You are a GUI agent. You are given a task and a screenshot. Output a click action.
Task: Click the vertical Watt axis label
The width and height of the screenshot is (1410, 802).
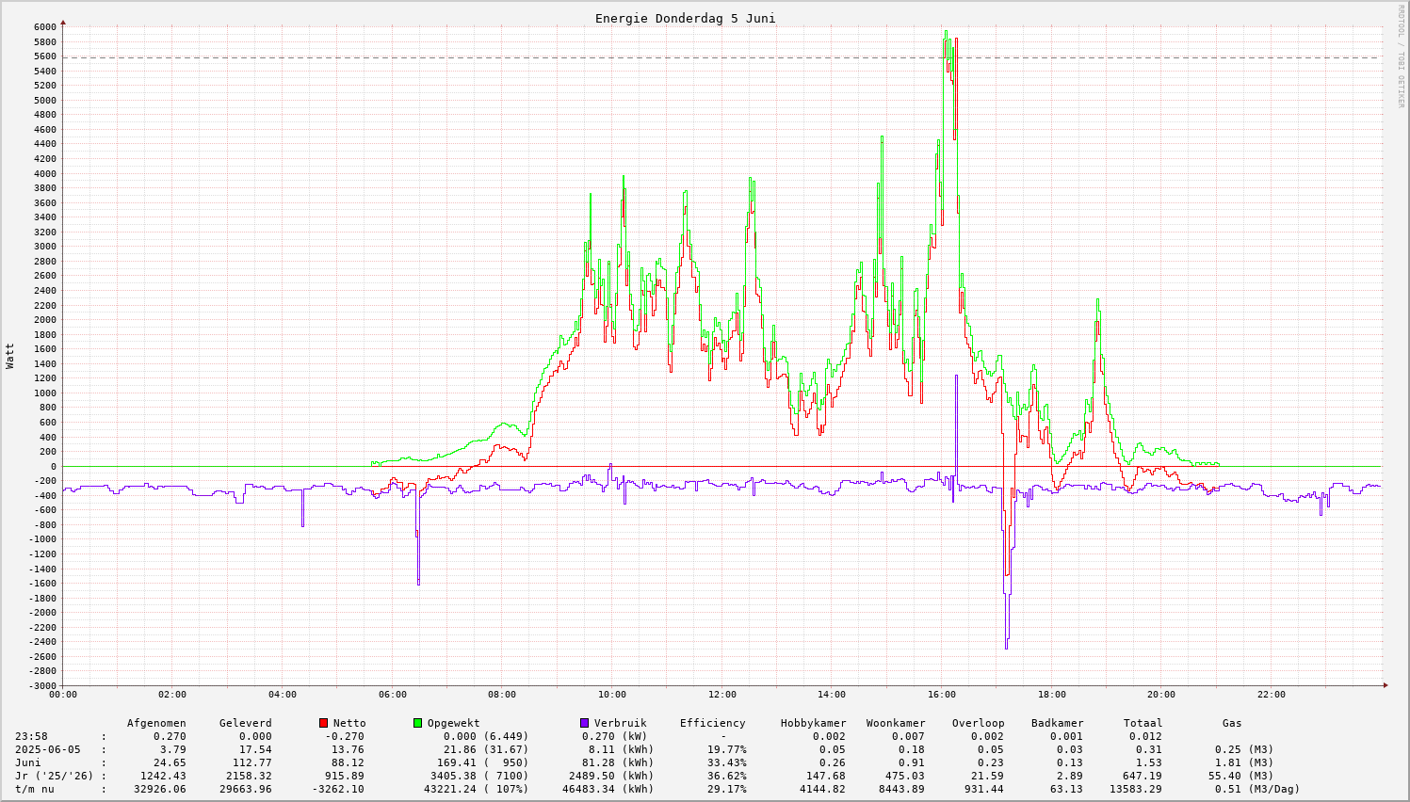pos(10,356)
